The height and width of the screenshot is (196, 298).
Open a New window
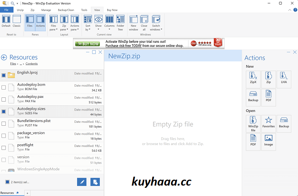[134, 23]
